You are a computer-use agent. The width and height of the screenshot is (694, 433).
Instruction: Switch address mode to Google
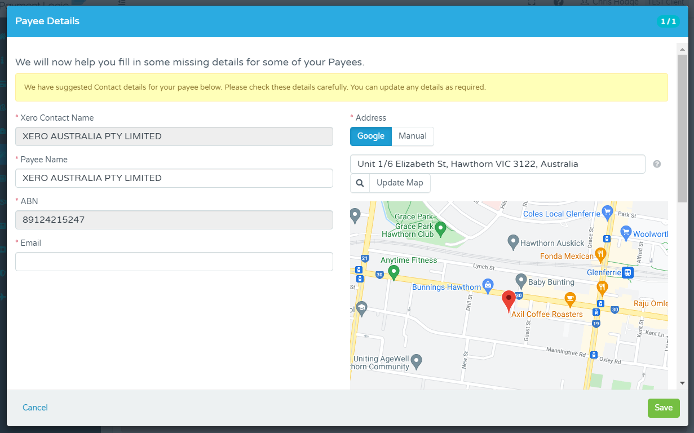[371, 136]
